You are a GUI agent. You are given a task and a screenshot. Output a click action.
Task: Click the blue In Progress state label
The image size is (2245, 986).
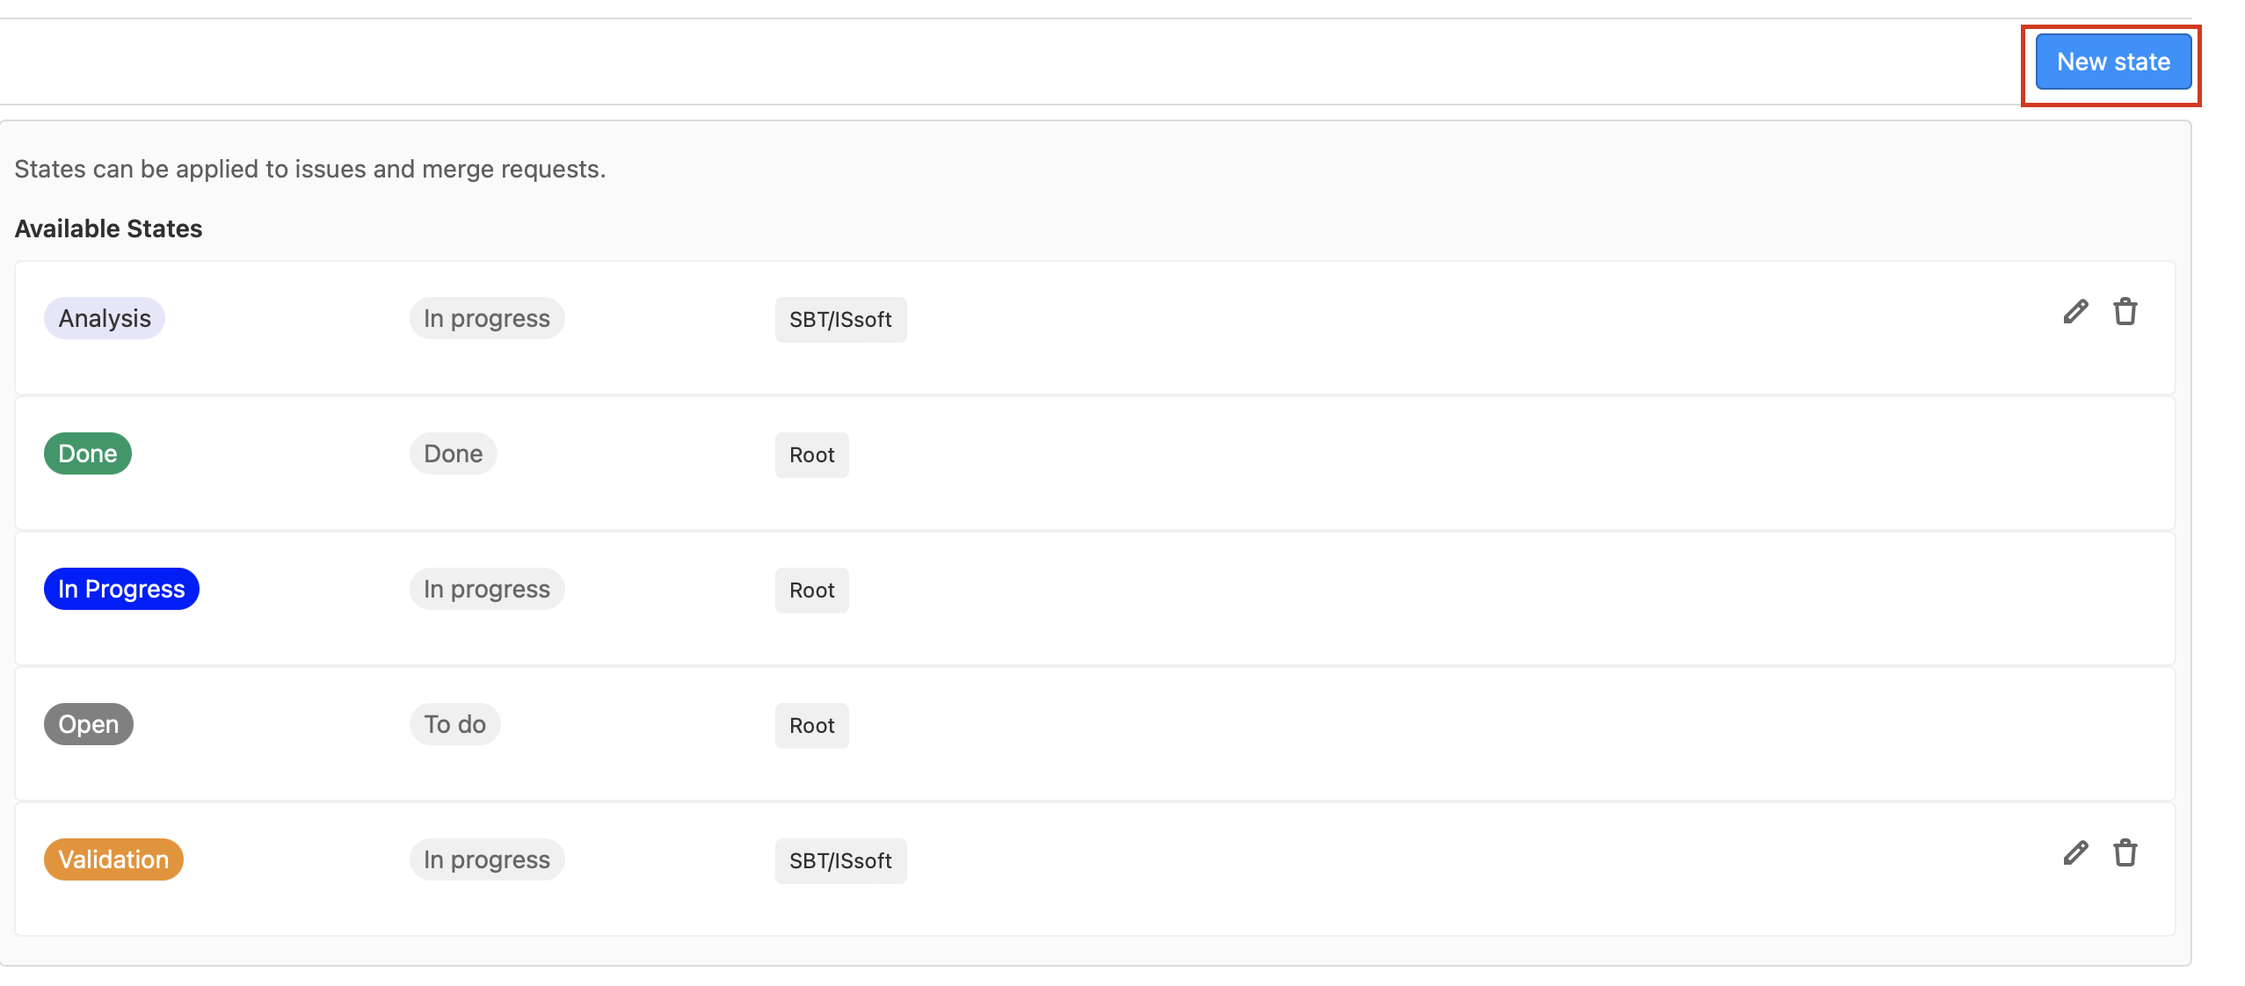pos(121,589)
